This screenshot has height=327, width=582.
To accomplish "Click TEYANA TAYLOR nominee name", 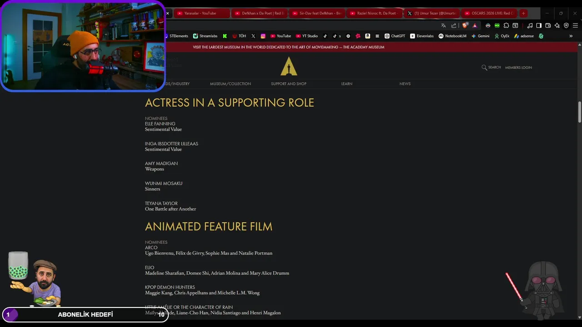I will click(161, 203).
